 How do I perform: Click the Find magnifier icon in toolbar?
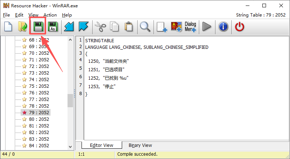144,27
